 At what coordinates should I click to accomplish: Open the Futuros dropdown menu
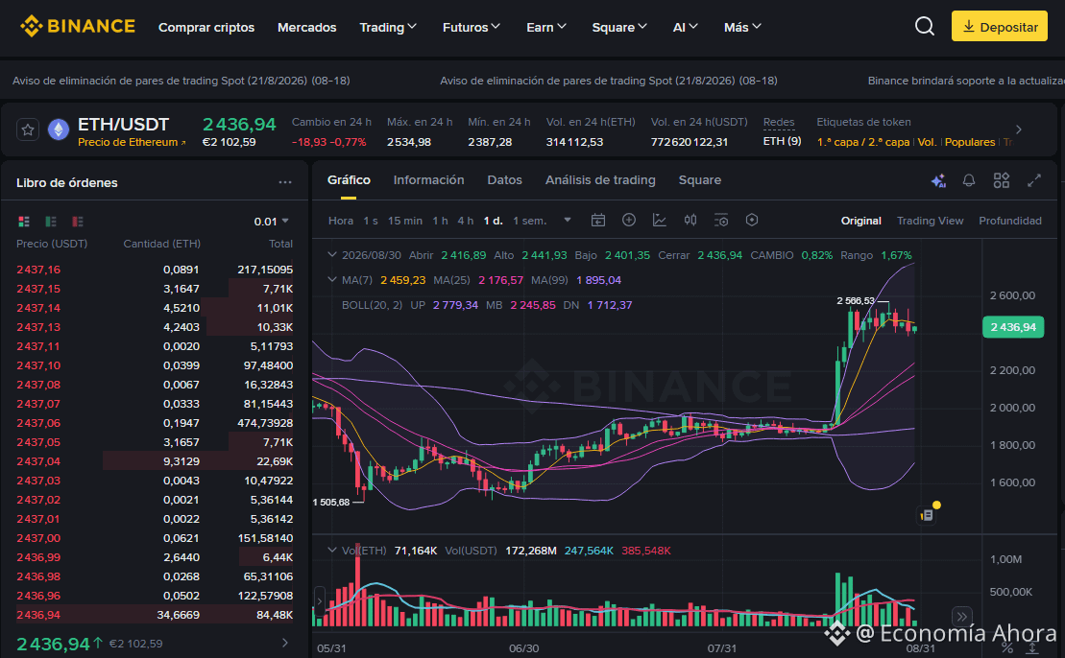(x=472, y=27)
